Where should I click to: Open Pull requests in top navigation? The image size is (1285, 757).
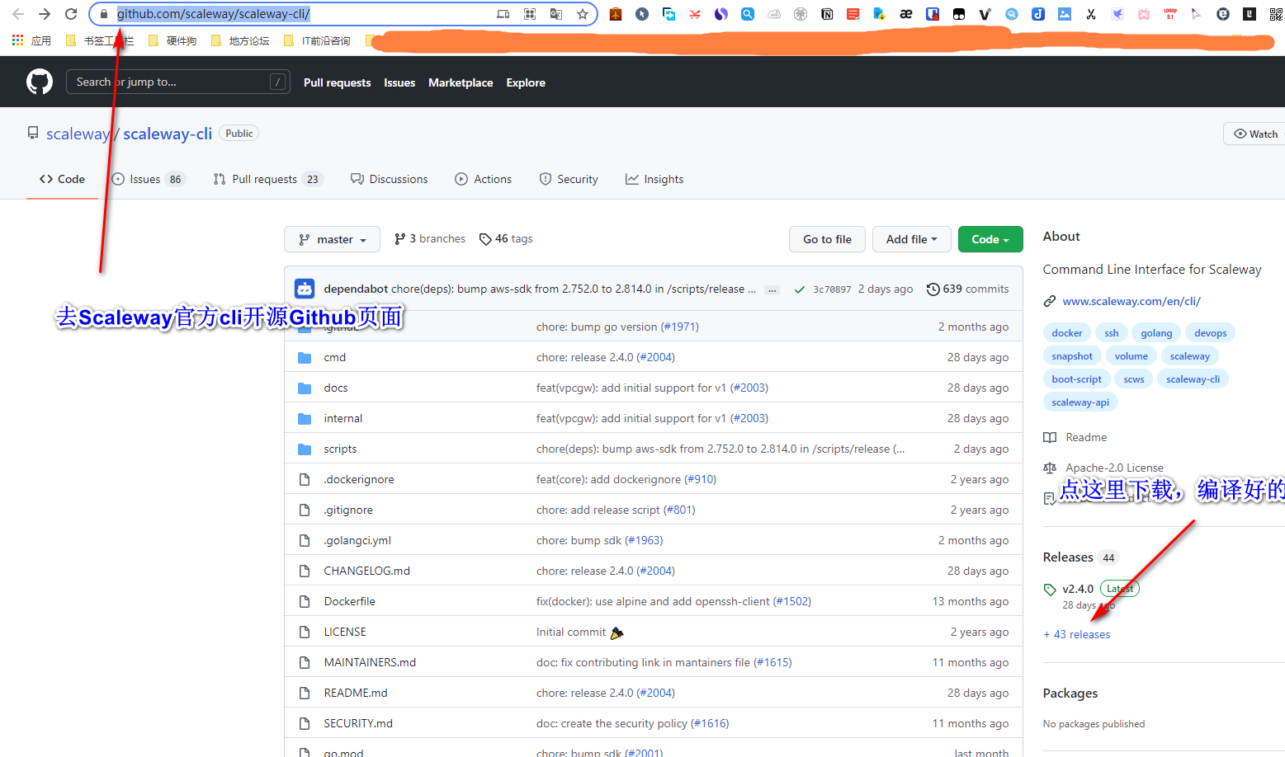pyautogui.click(x=337, y=82)
